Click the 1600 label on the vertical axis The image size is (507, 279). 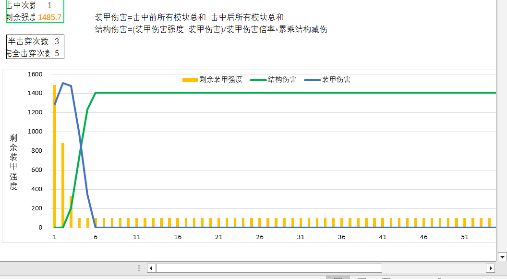tap(35, 74)
